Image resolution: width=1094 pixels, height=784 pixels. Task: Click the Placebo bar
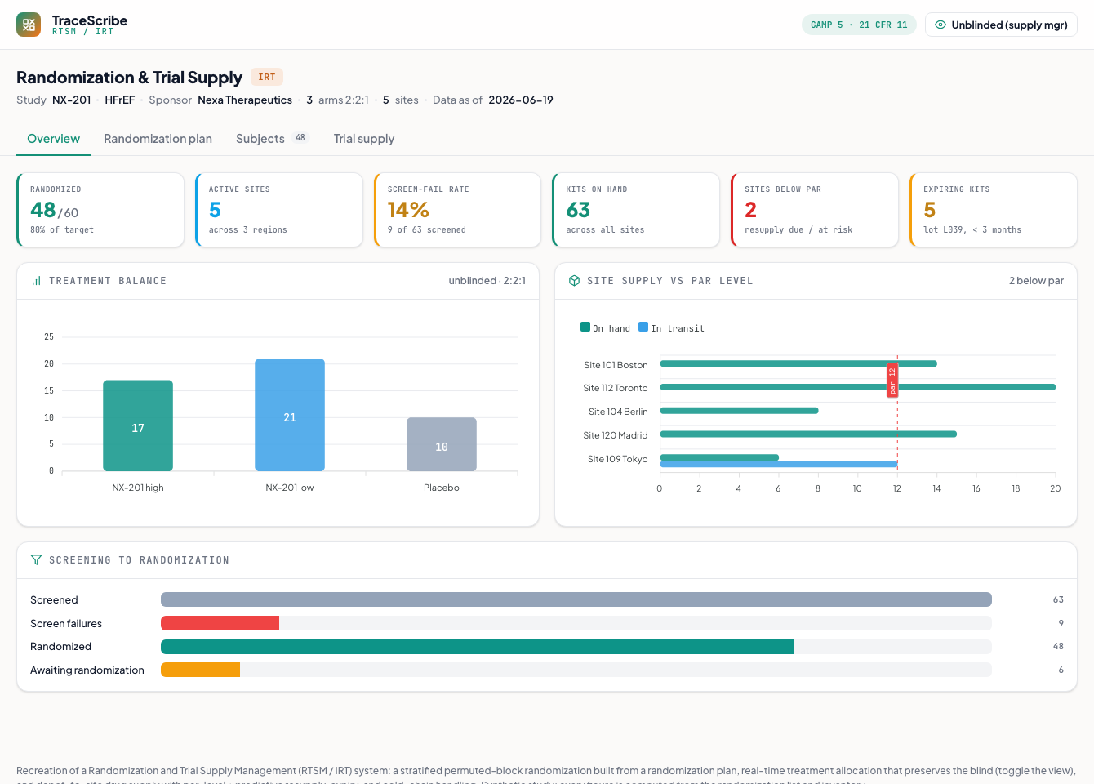[442, 444]
